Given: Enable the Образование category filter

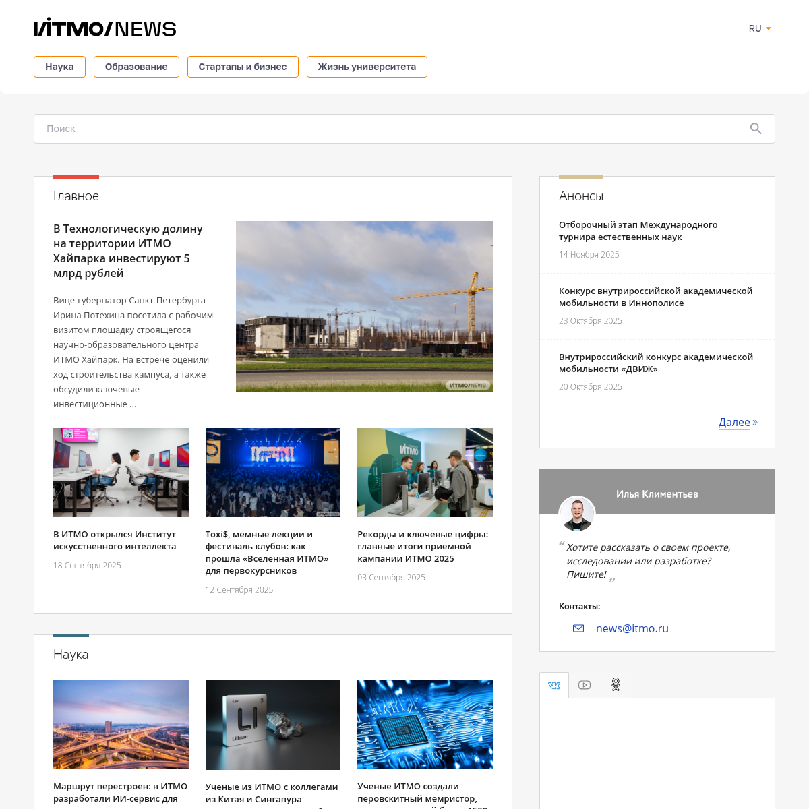Looking at the screenshot, I should (136, 67).
